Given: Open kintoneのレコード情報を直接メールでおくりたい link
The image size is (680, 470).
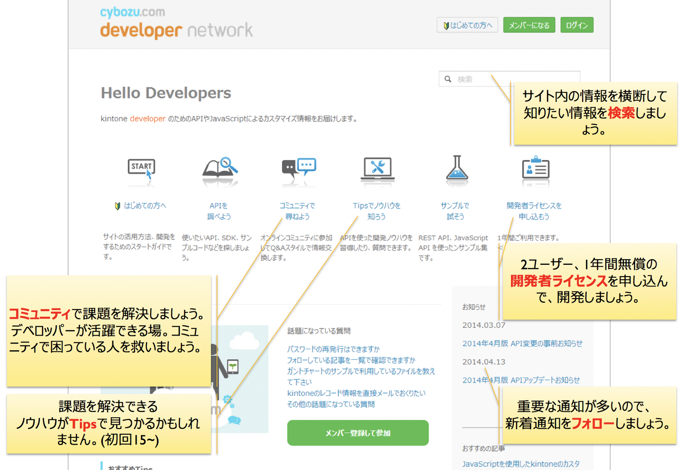Looking at the screenshot, I should coord(356,393).
